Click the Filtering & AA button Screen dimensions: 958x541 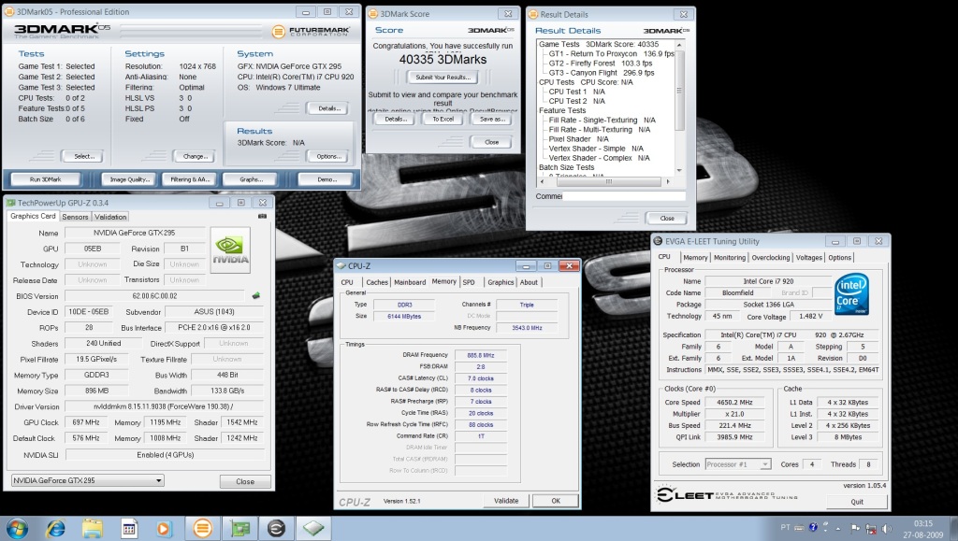coord(189,179)
